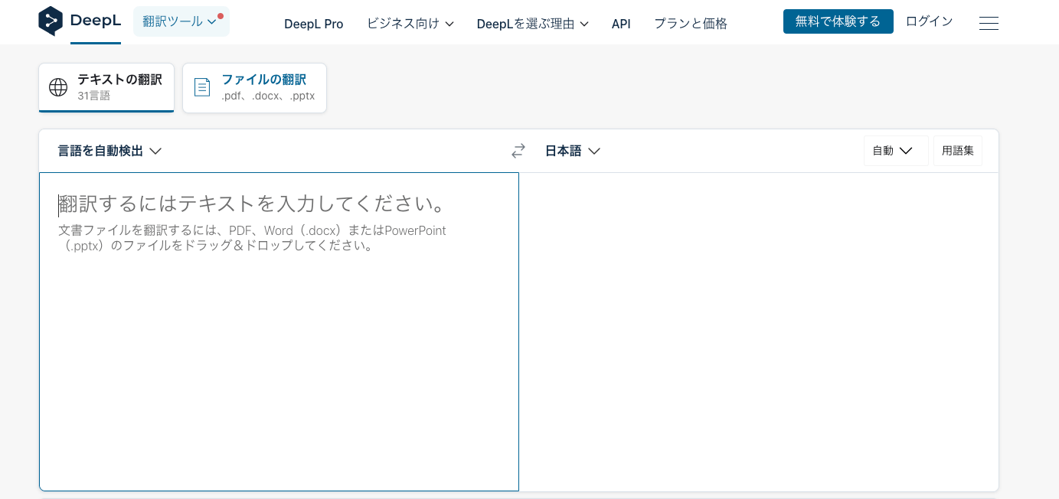Open the hamburger menu in the header
Viewport: 1059px width, 499px height.
tap(989, 24)
